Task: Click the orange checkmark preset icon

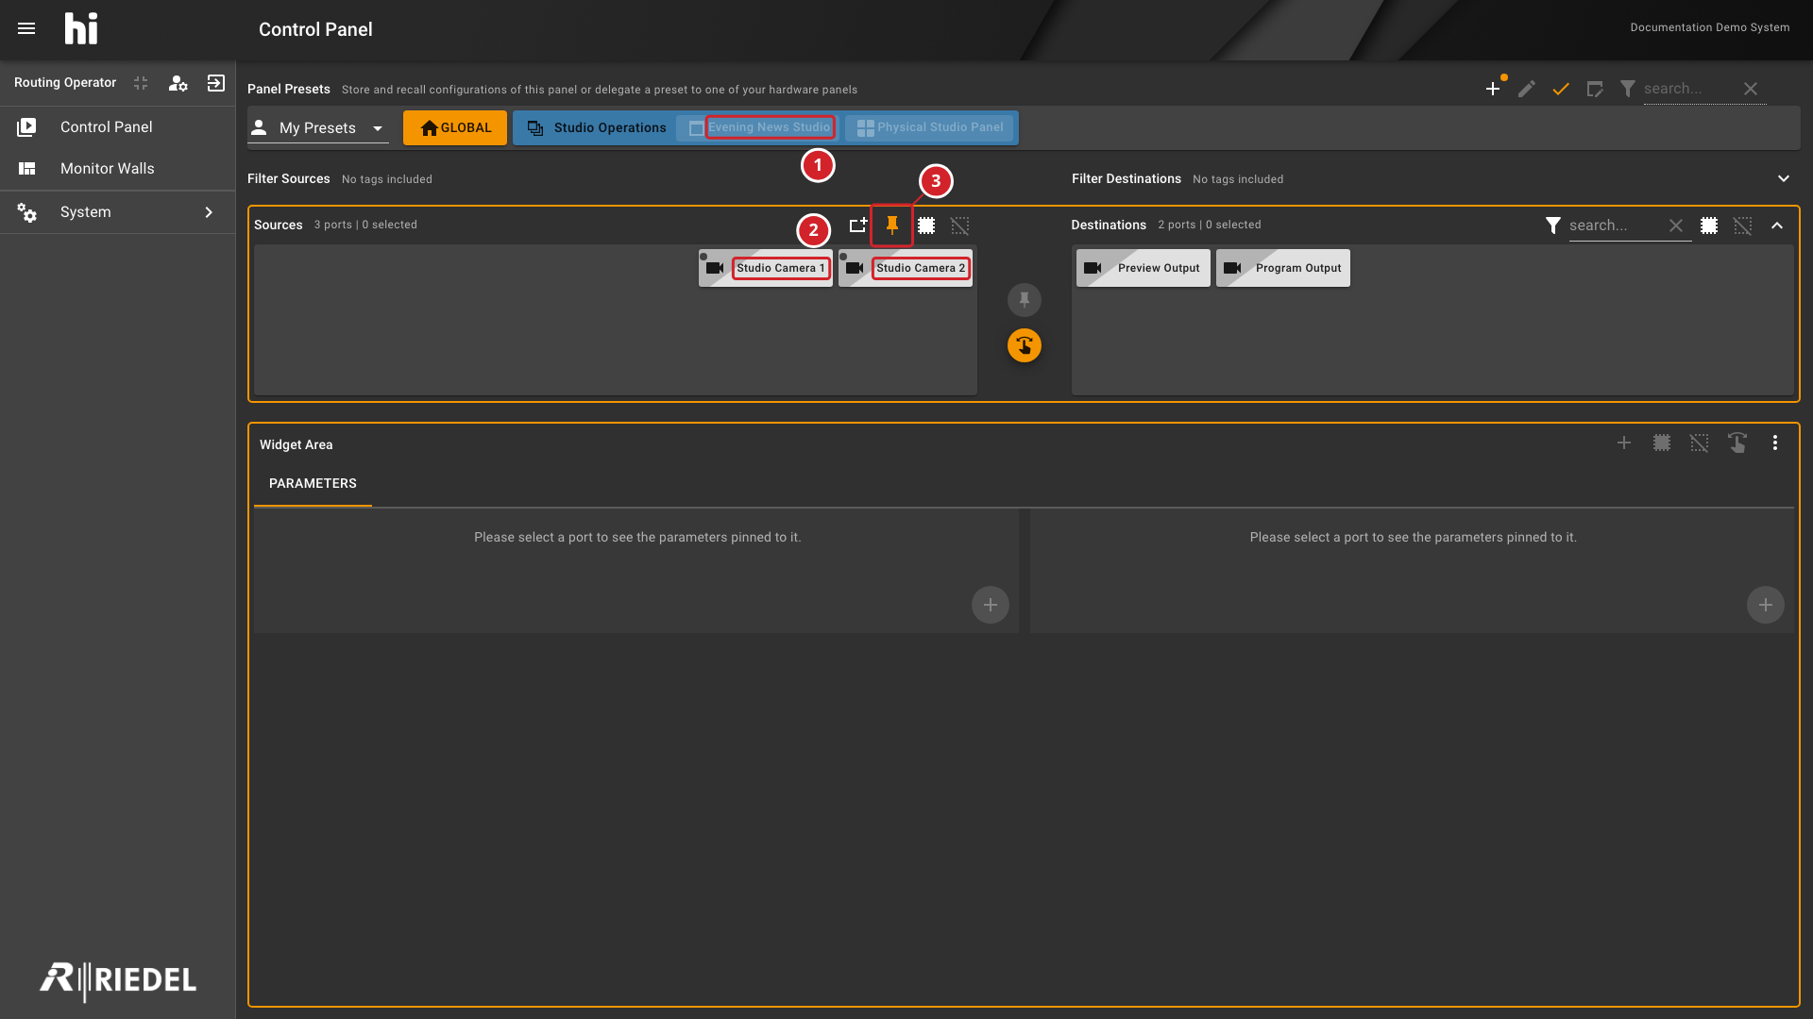Action: pos(1561,89)
